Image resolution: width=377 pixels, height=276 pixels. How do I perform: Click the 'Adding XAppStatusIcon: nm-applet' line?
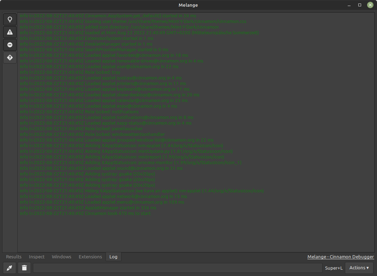(121, 146)
